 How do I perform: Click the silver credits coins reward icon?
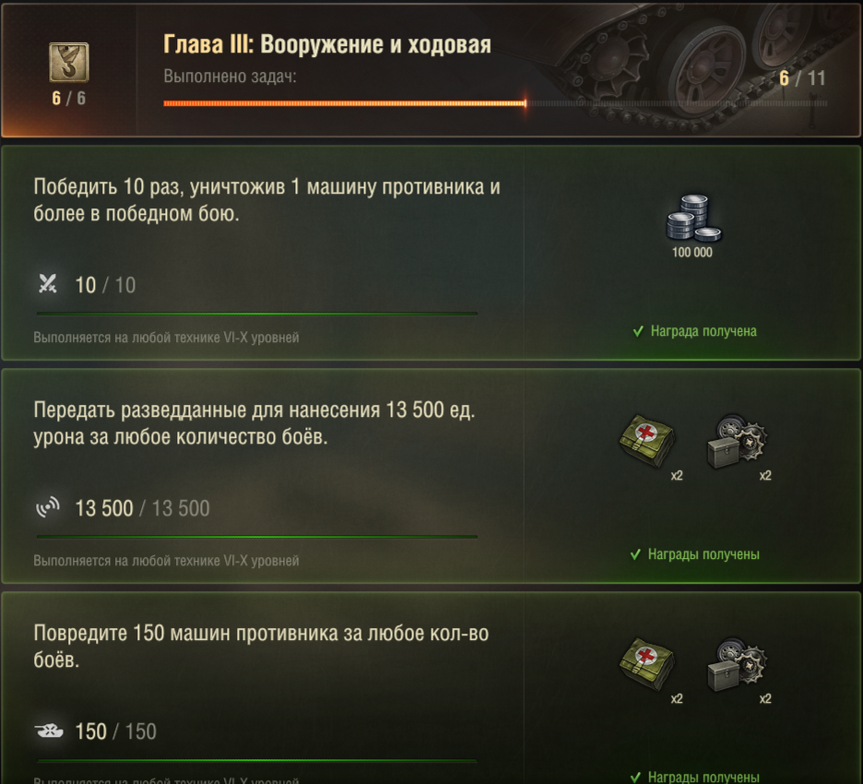click(x=693, y=218)
